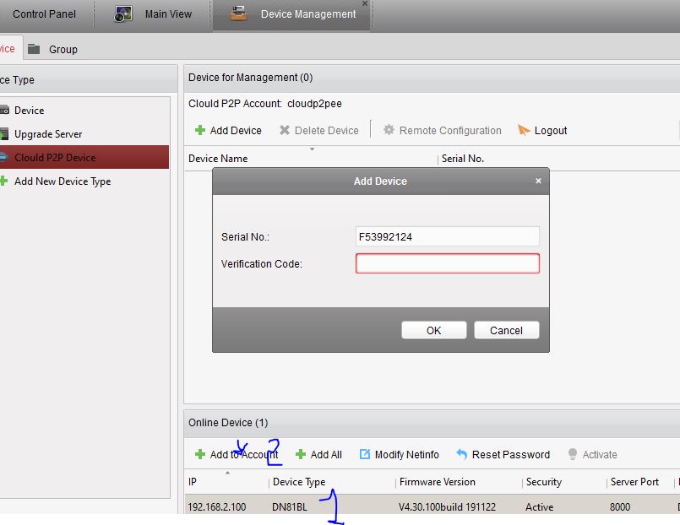
Task: Click the 8000 server port cell
Action: 620,506
